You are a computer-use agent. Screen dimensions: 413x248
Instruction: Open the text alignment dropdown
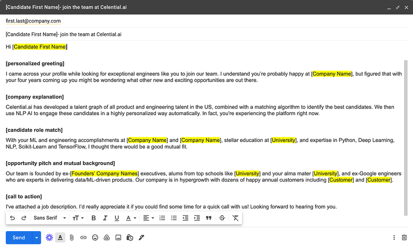[x=148, y=218]
